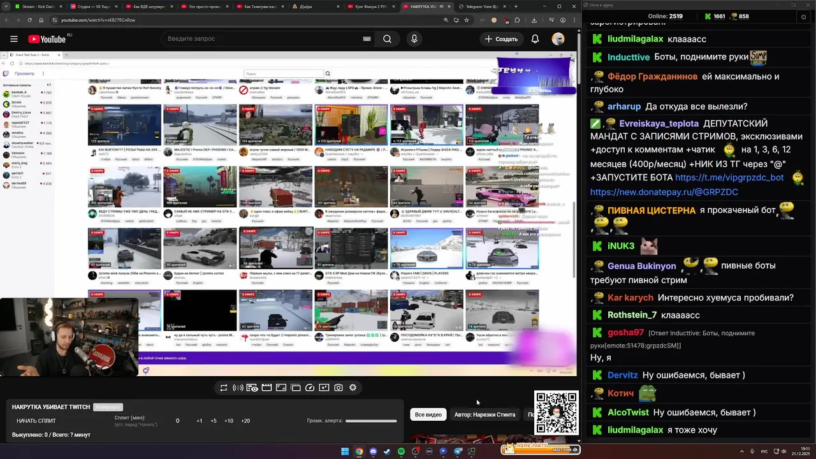Image resolution: width=816 pixels, height=459 pixels.
Task: Toggle the loop icon in player toolbar
Action: point(224,388)
